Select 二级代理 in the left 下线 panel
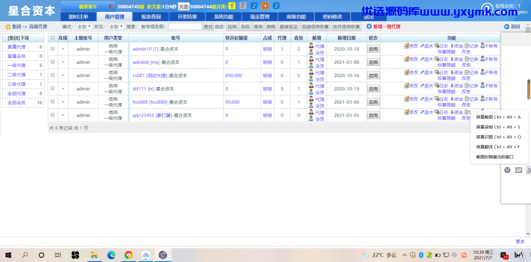The image size is (531, 262). (x=16, y=75)
